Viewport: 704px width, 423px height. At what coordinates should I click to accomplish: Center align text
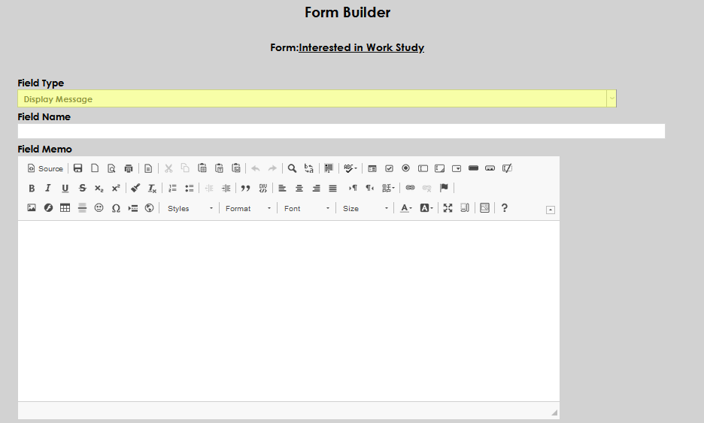[299, 188]
